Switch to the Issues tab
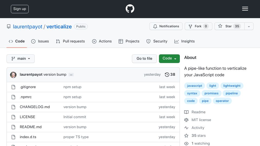260x146 pixels. (x=40, y=41)
